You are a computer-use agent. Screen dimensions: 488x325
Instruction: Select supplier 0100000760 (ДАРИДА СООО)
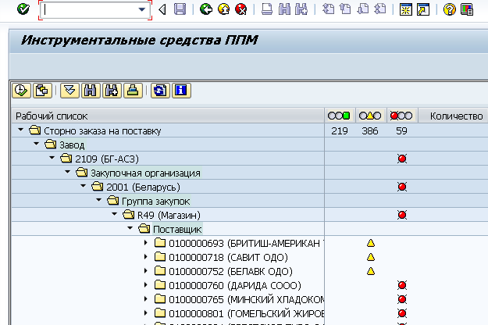click(234, 285)
